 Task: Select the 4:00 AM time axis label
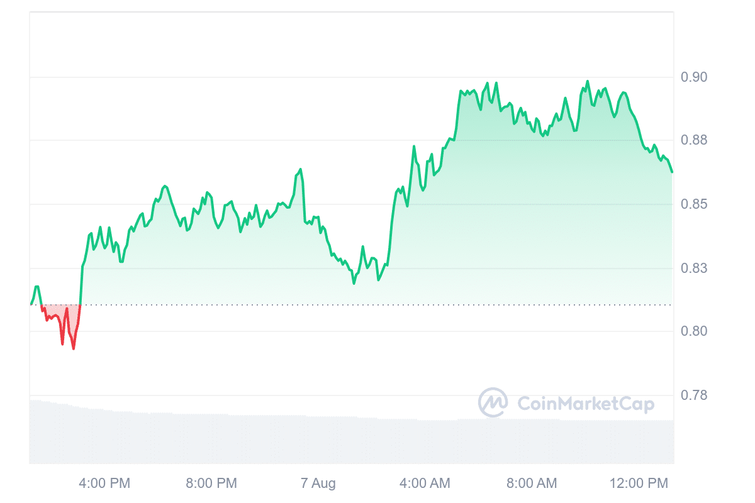click(425, 484)
